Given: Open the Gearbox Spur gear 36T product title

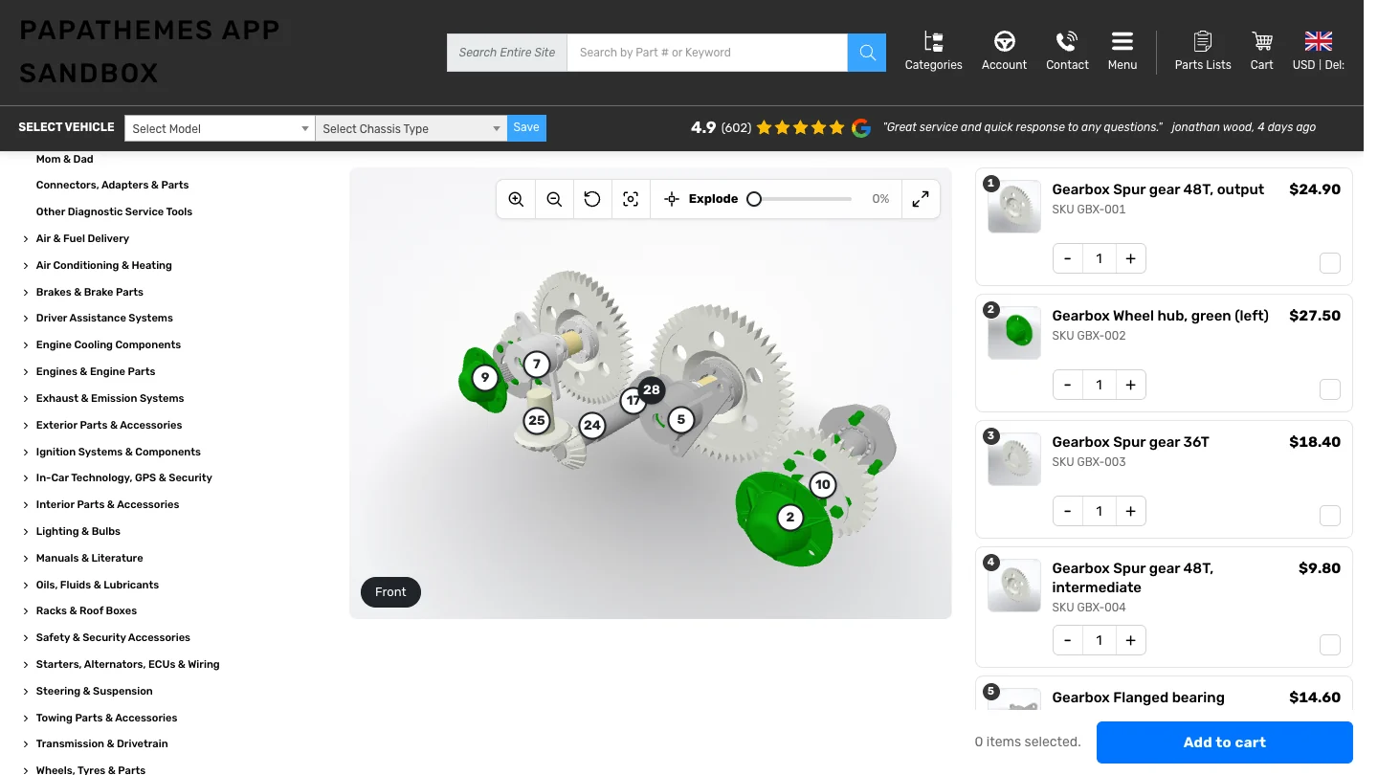Looking at the screenshot, I should tap(1130, 442).
